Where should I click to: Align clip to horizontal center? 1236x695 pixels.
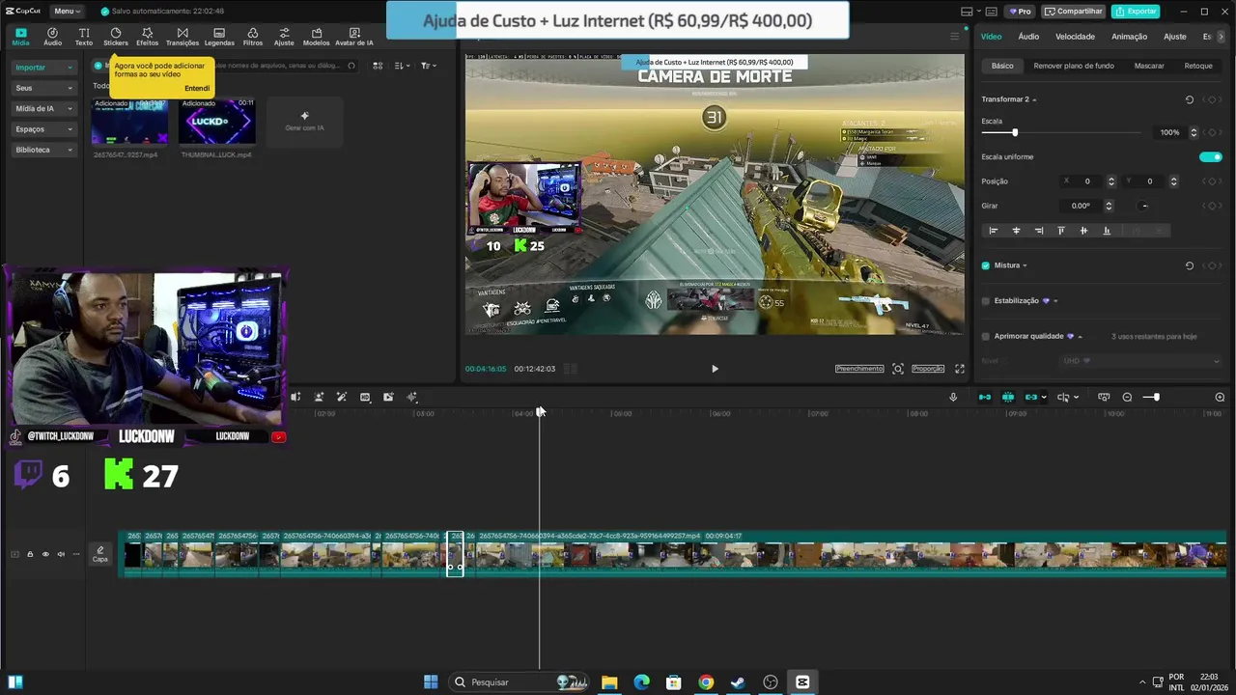coord(1016,231)
